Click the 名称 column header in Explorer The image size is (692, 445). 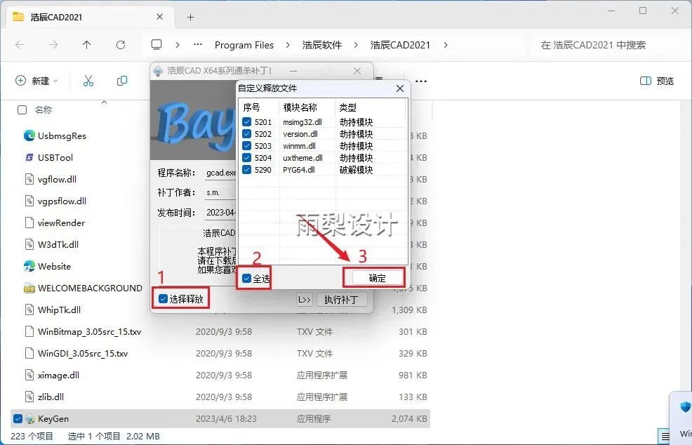coord(44,110)
